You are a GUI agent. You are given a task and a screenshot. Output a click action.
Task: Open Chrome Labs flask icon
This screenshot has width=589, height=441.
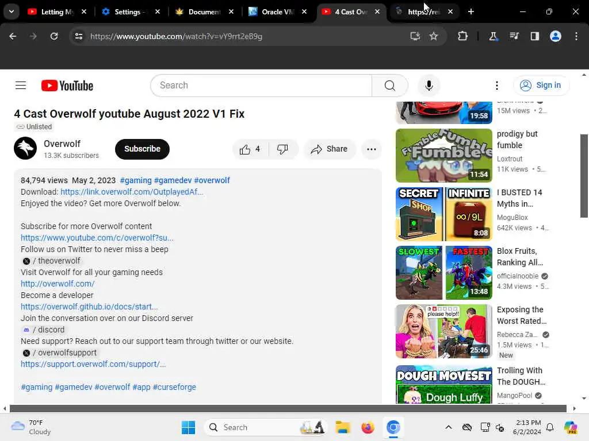[493, 36]
